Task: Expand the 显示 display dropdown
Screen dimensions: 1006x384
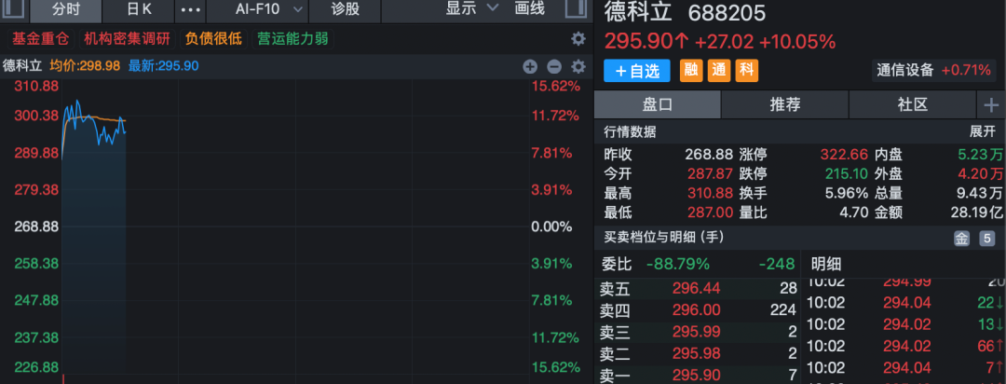Action: coord(471,8)
